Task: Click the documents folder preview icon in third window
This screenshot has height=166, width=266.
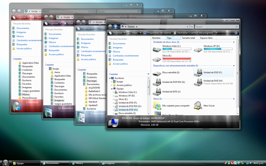Action: (81, 118)
